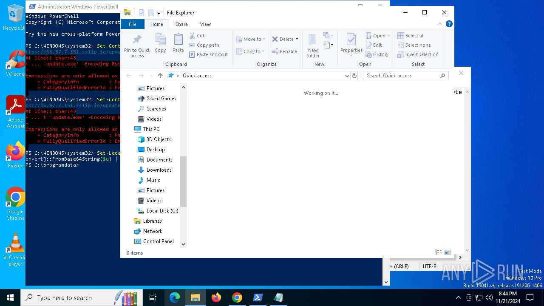This screenshot has width=544, height=306.
Task: Open the File tab
Action: tap(133, 24)
